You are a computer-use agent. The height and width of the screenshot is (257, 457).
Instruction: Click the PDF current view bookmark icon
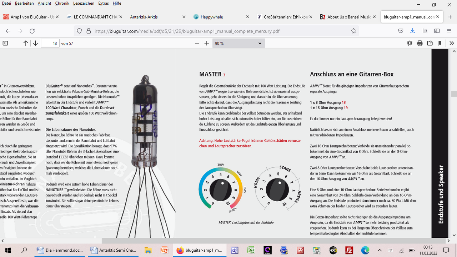coord(440,43)
